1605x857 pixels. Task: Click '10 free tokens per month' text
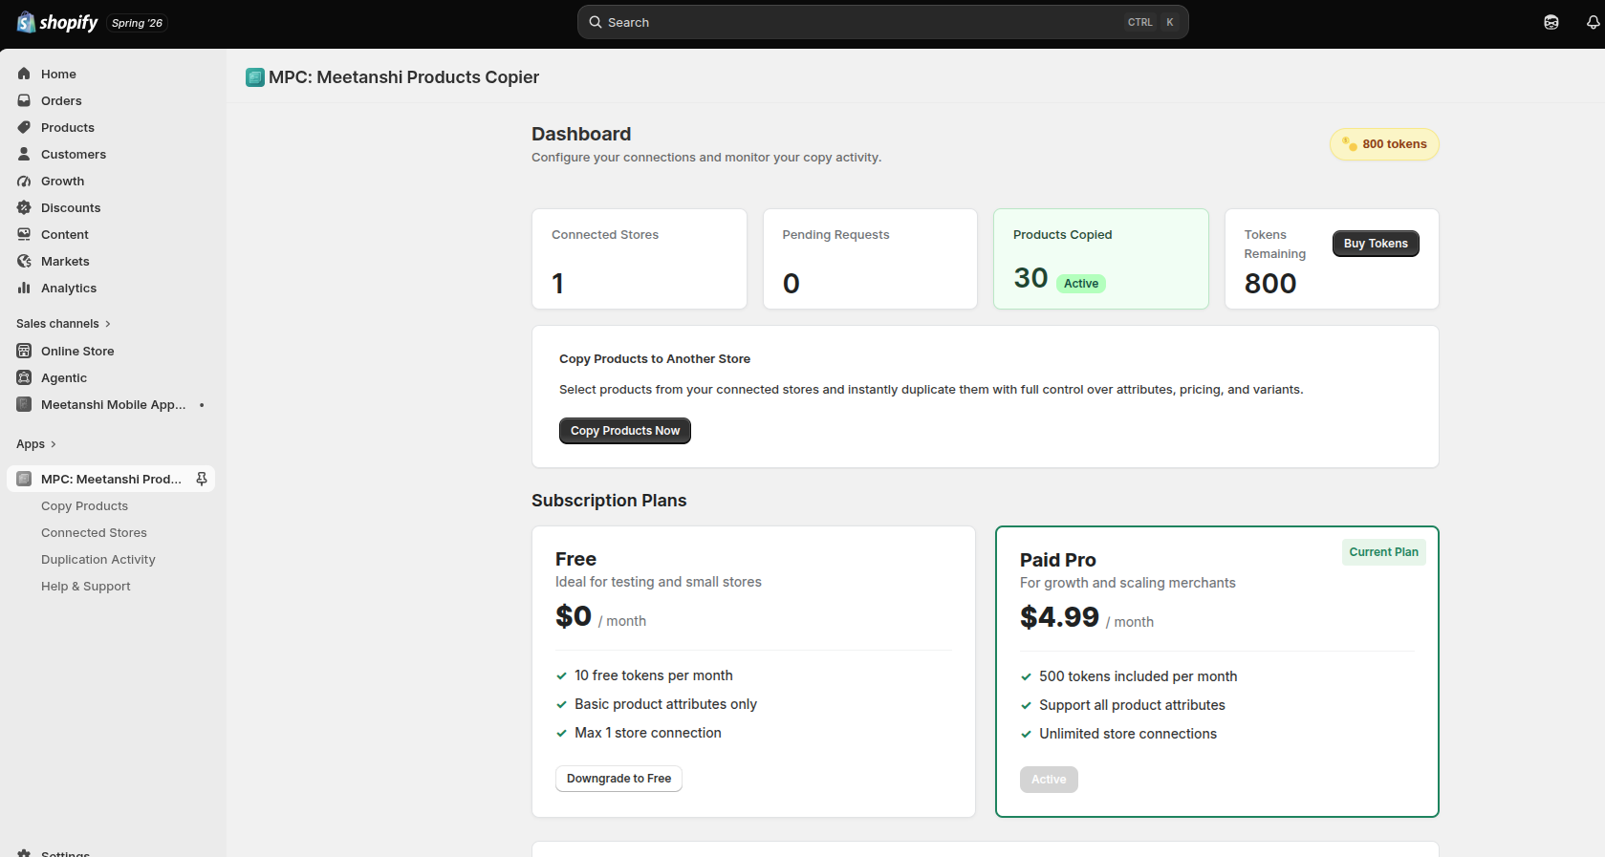[654, 675]
